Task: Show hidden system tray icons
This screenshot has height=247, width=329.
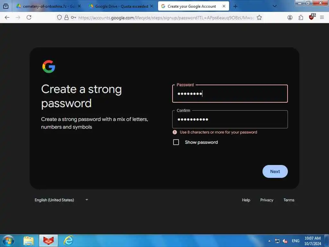Action: tap(270, 241)
